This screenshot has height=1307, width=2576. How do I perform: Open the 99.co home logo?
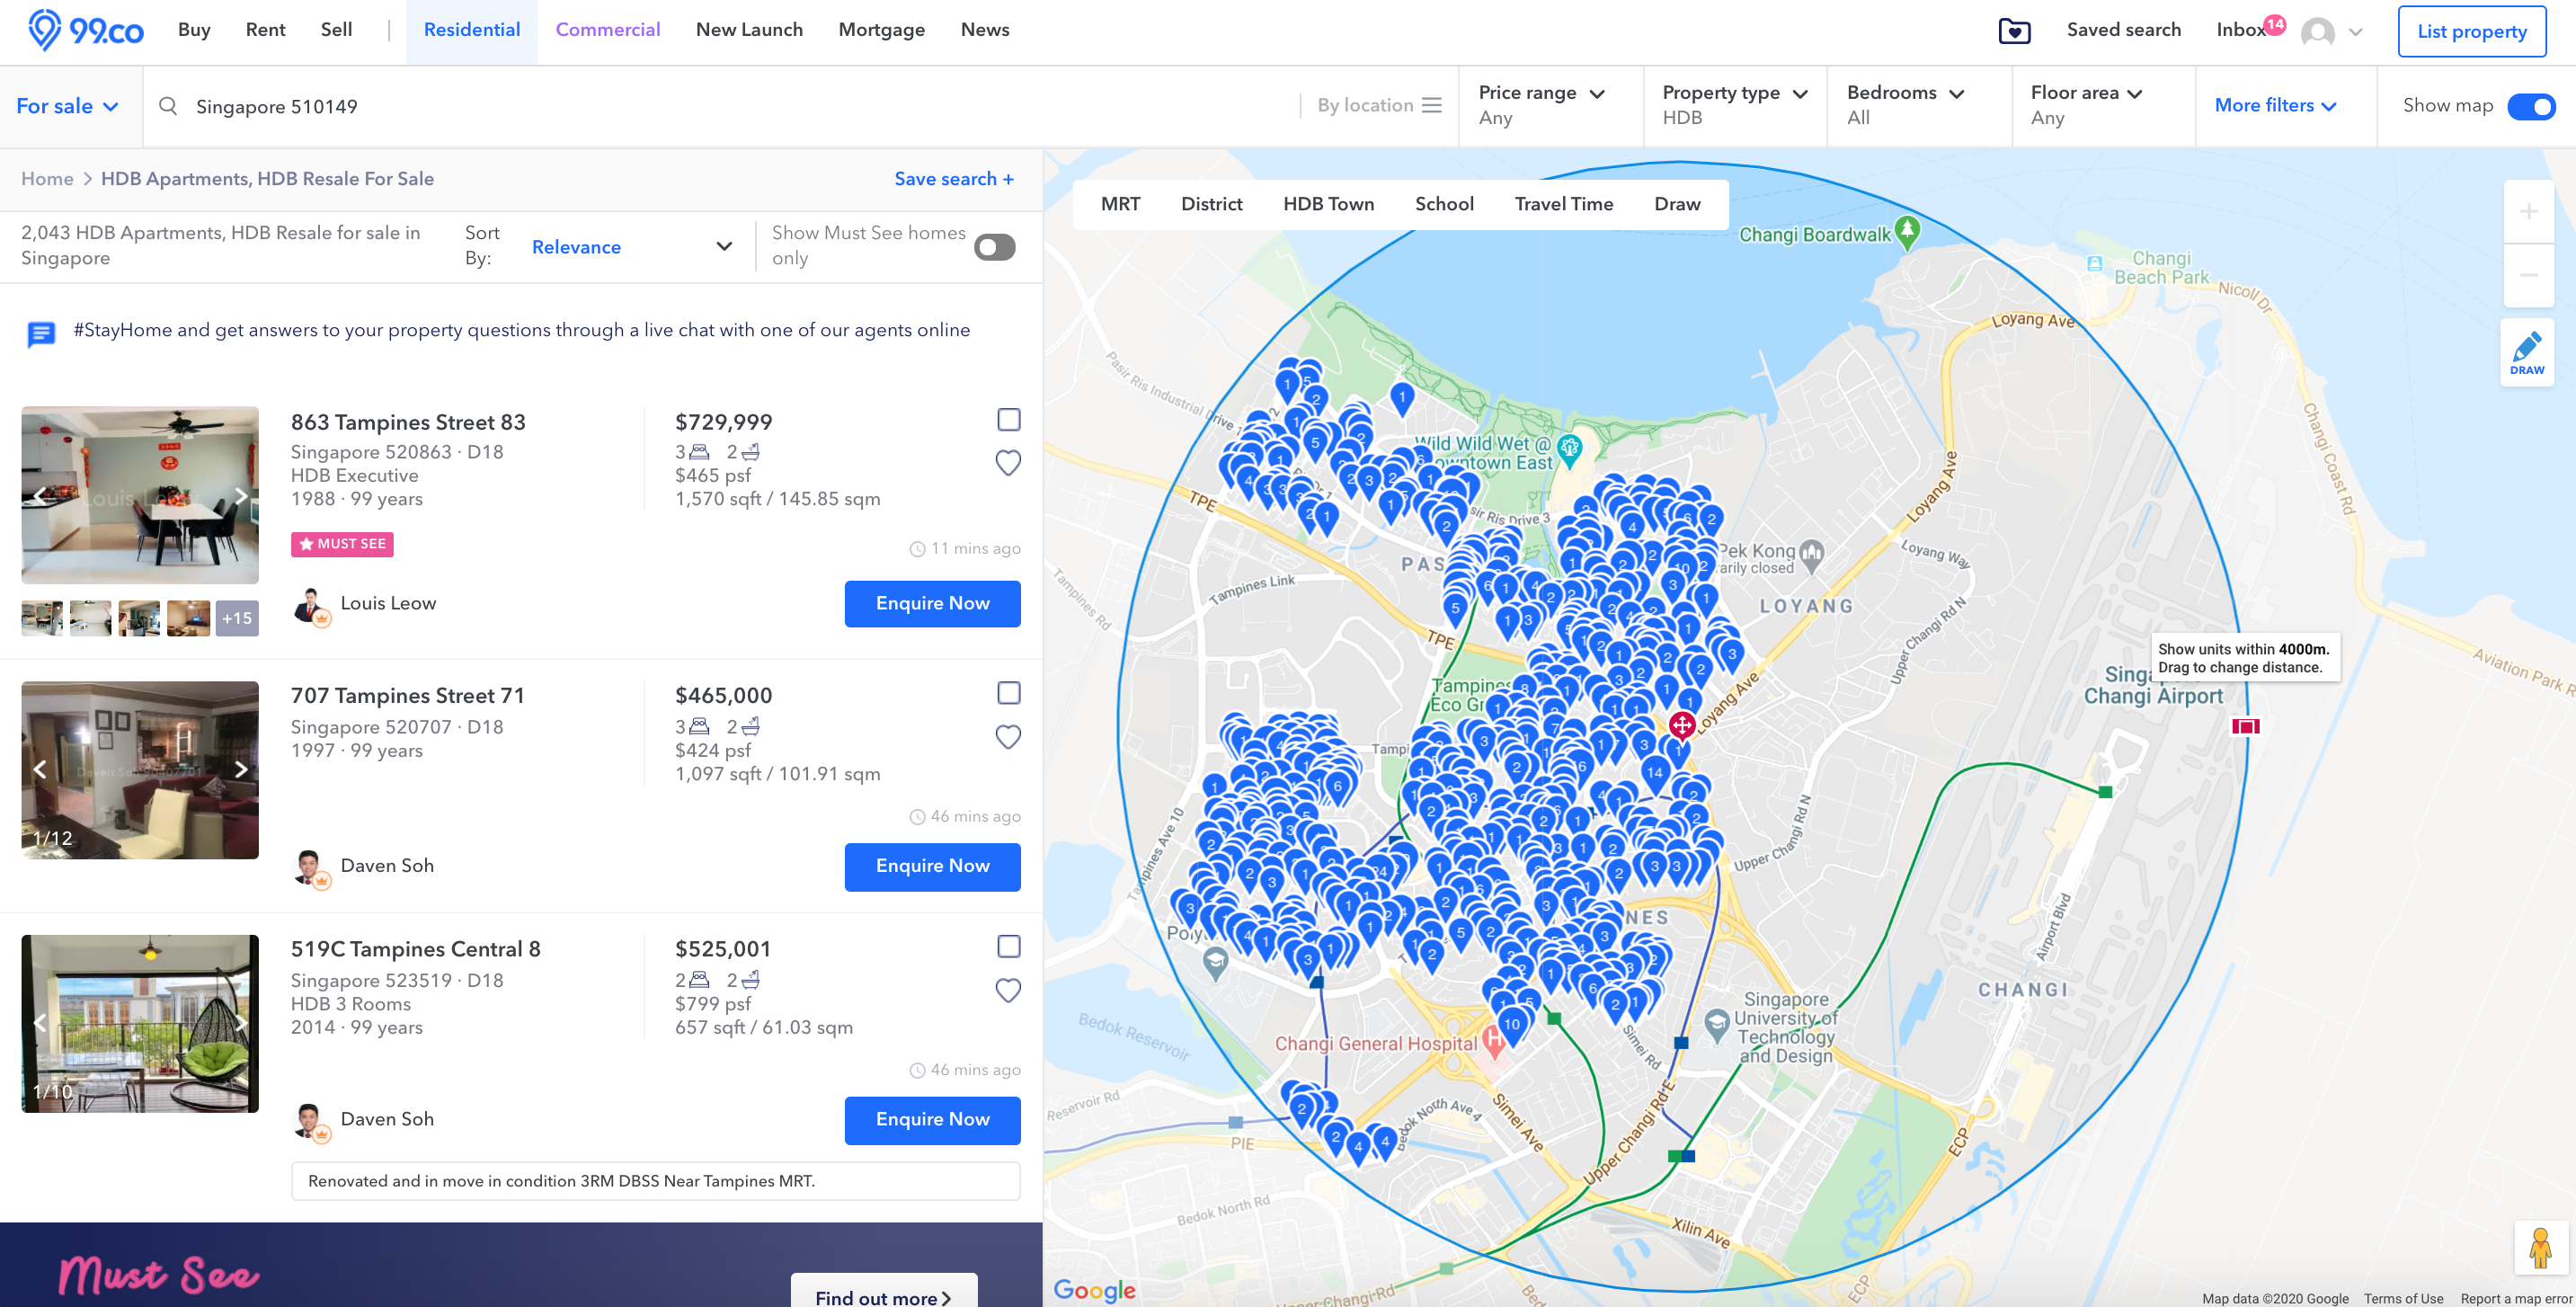pos(86,30)
